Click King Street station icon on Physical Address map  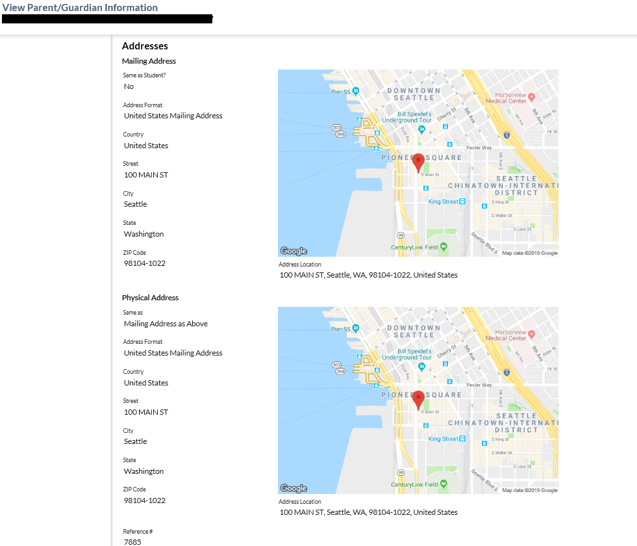click(x=462, y=439)
